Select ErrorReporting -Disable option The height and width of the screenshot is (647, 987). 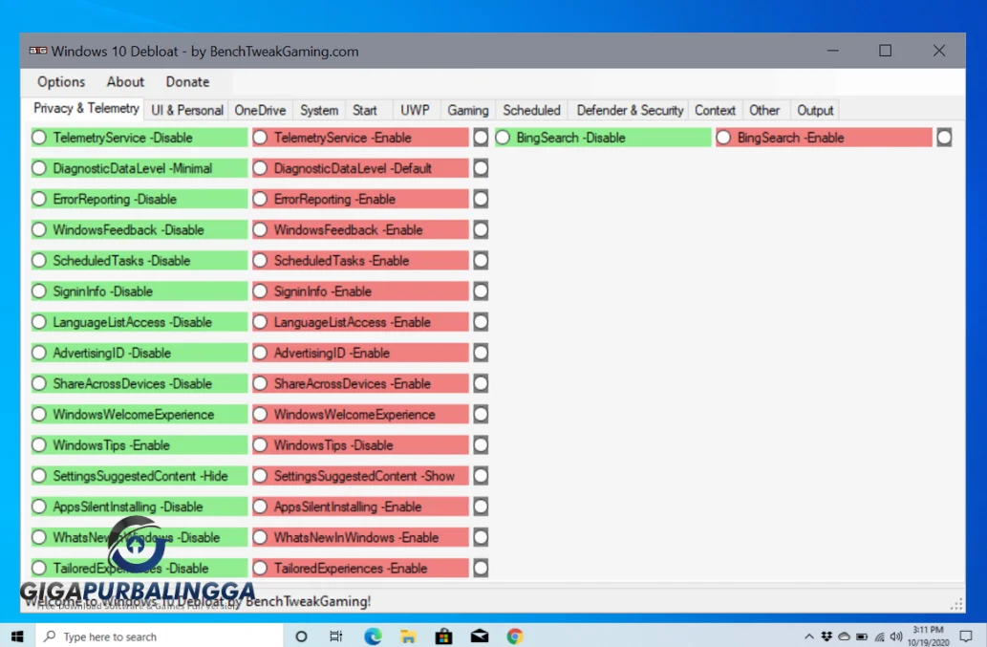pyautogui.click(x=139, y=199)
